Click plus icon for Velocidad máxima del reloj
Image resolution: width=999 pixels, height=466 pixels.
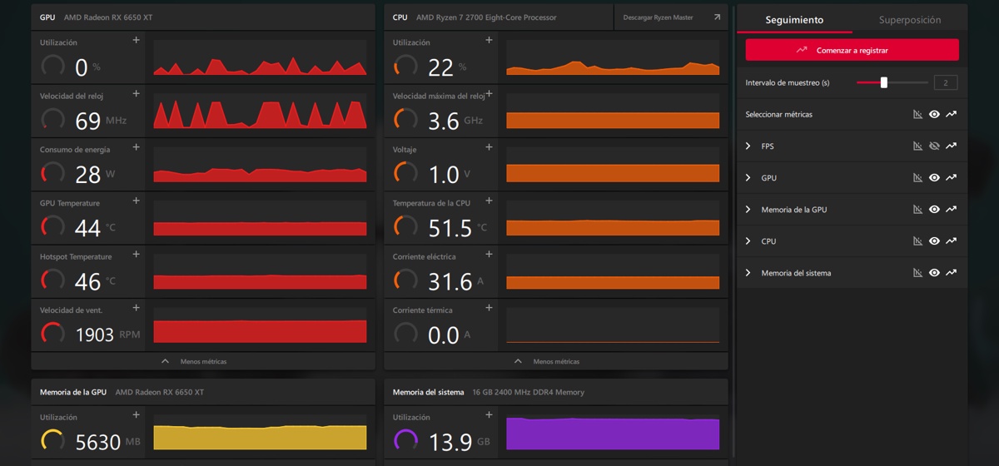pos(490,93)
